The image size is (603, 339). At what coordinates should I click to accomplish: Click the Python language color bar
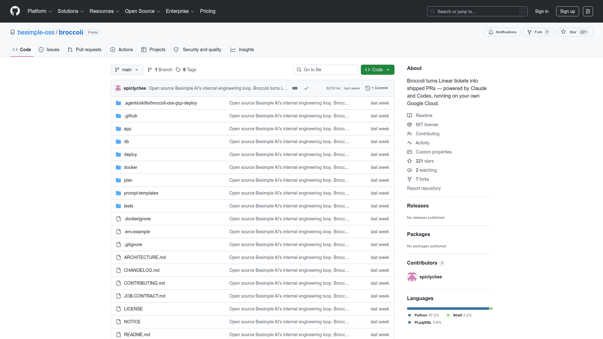tap(448, 309)
